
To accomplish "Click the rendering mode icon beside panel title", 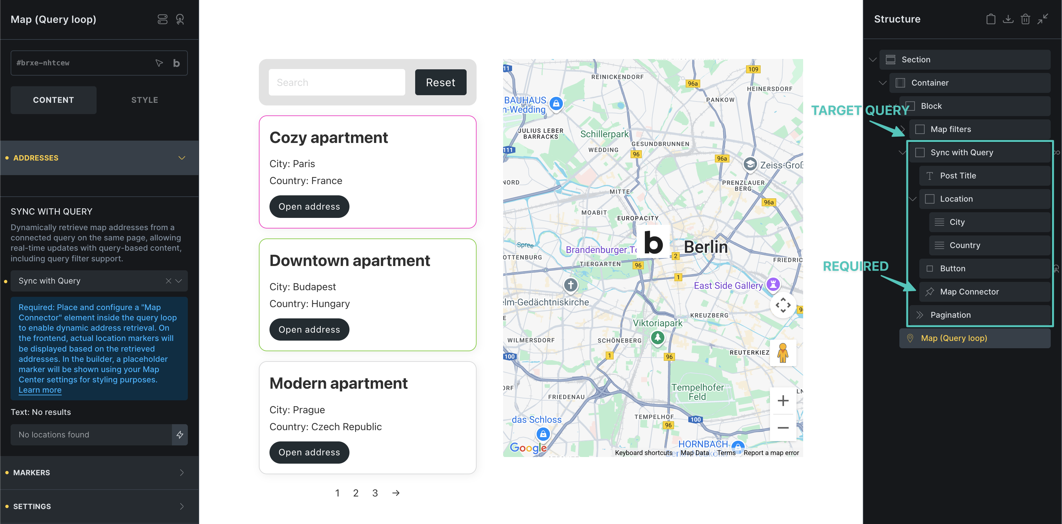I will (x=162, y=19).
